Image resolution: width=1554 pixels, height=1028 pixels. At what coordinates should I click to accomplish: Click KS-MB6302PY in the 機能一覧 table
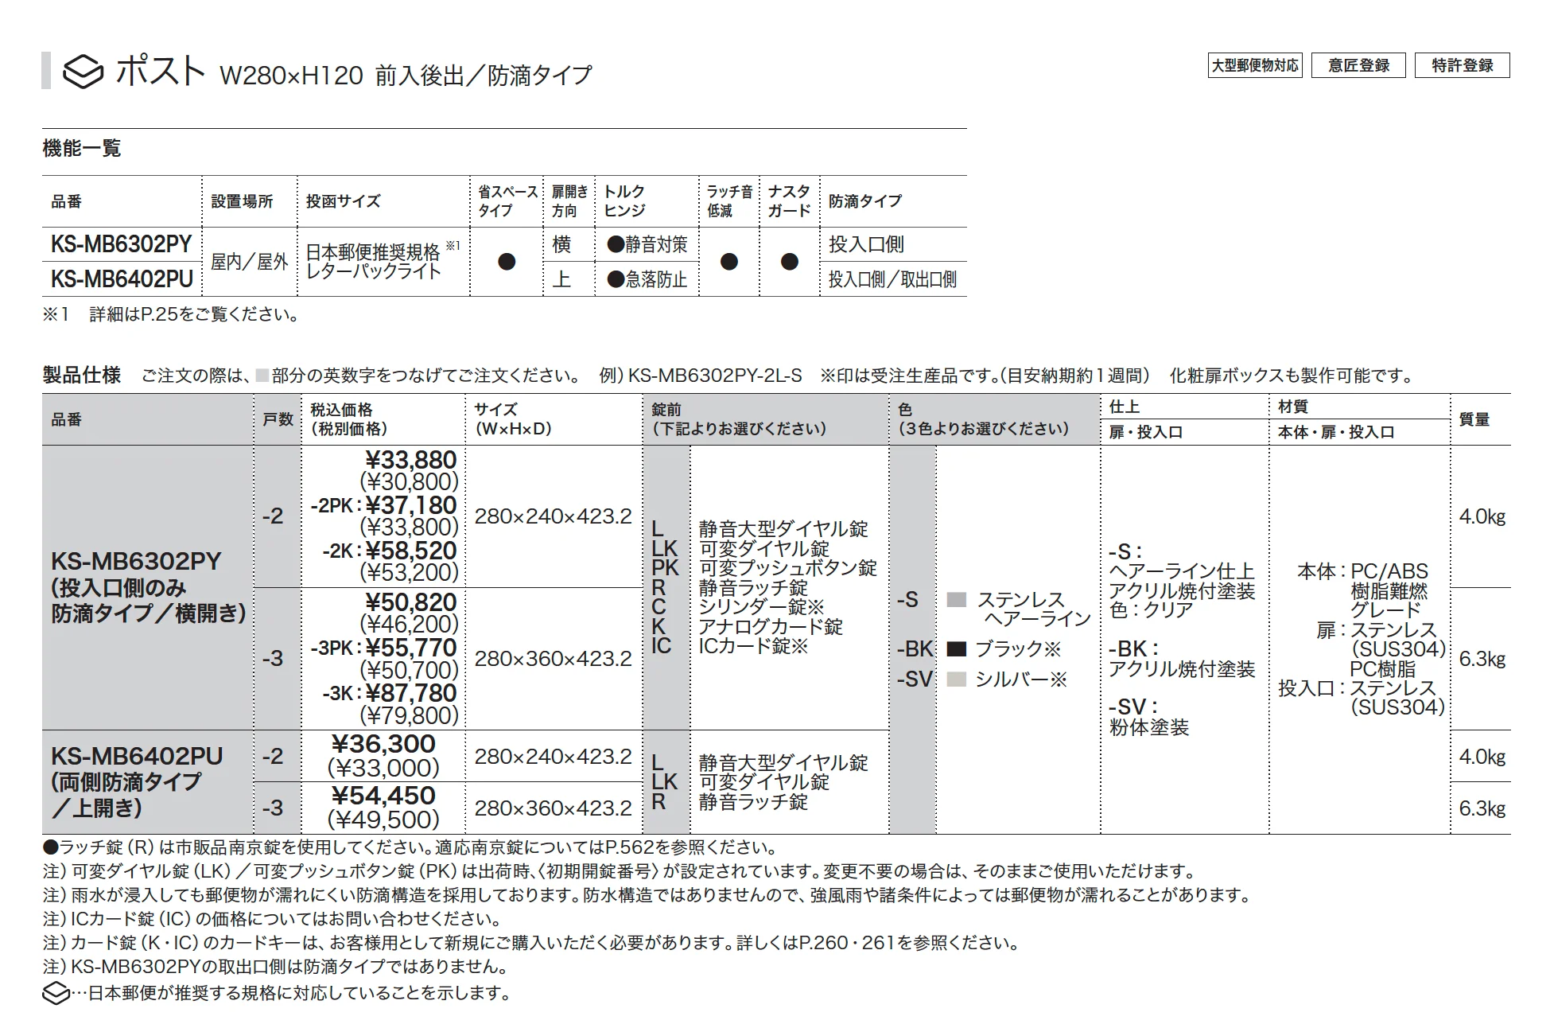pyautogui.click(x=122, y=244)
